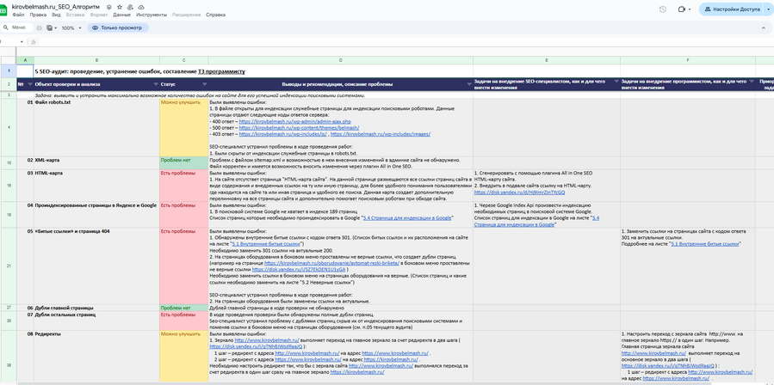Collapse the toolbar with the chevron-up icon
The width and height of the screenshot is (774, 385).
(763, 27)
